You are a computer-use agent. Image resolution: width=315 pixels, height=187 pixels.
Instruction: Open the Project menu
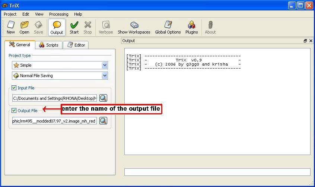click(x=10, y=14)
